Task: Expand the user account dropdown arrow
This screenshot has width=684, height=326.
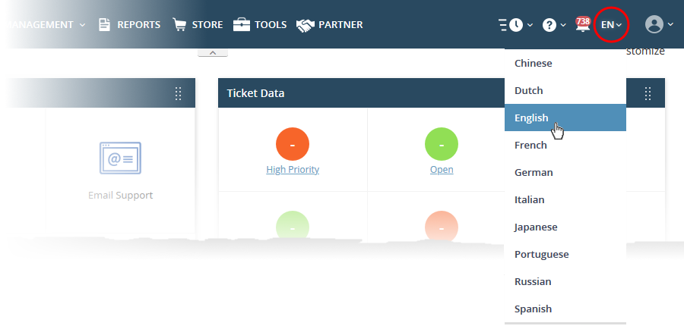Action: point(670,25)
